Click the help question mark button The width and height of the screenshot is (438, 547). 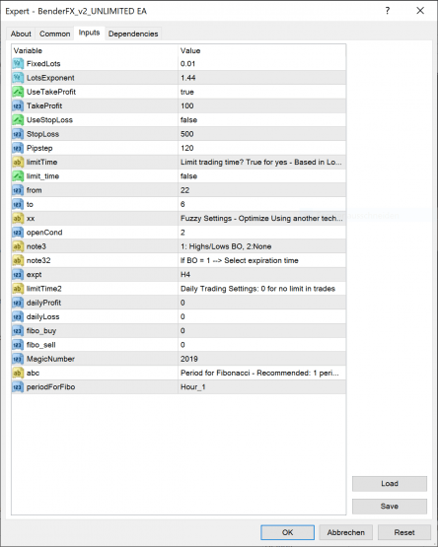pos(388,11)
